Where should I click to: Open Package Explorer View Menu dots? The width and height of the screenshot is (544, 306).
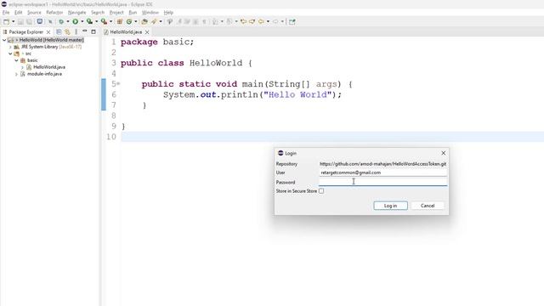[76, 31]
